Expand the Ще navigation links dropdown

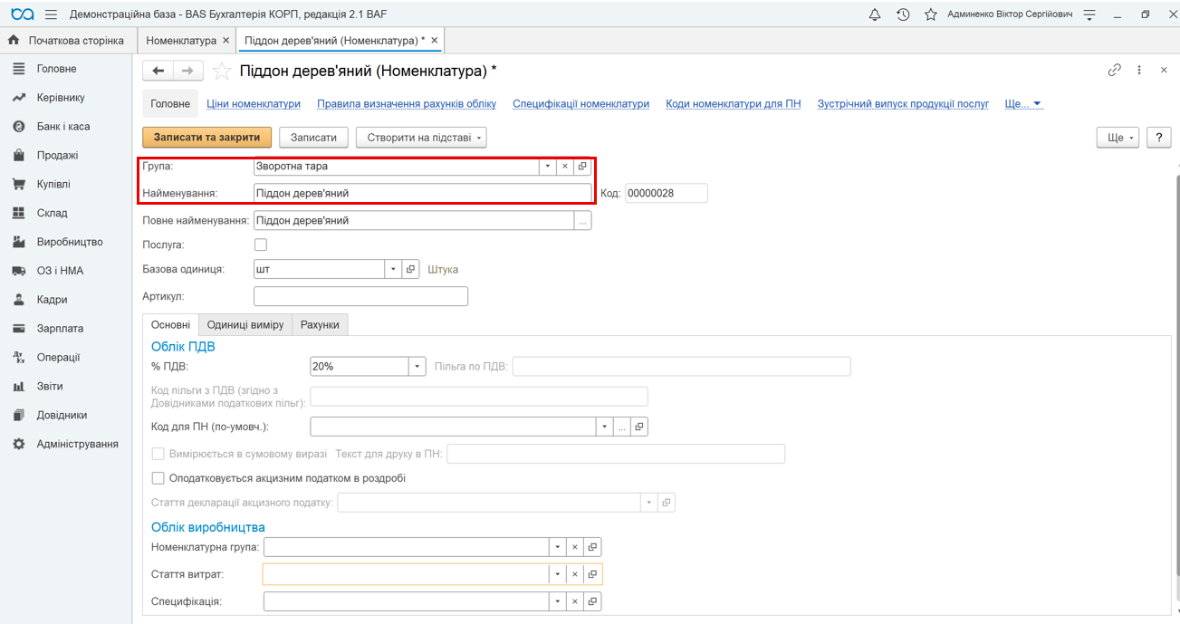coord(1024,104)
